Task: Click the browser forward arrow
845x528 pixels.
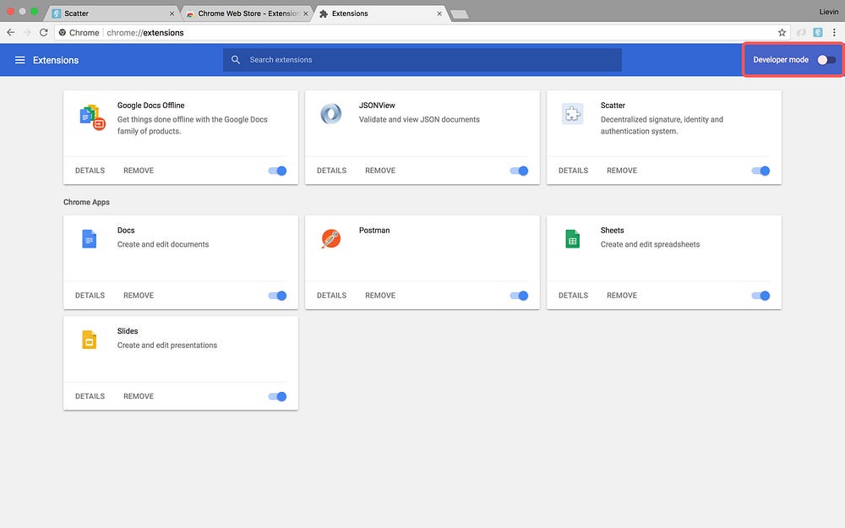Action: [28, 32]
